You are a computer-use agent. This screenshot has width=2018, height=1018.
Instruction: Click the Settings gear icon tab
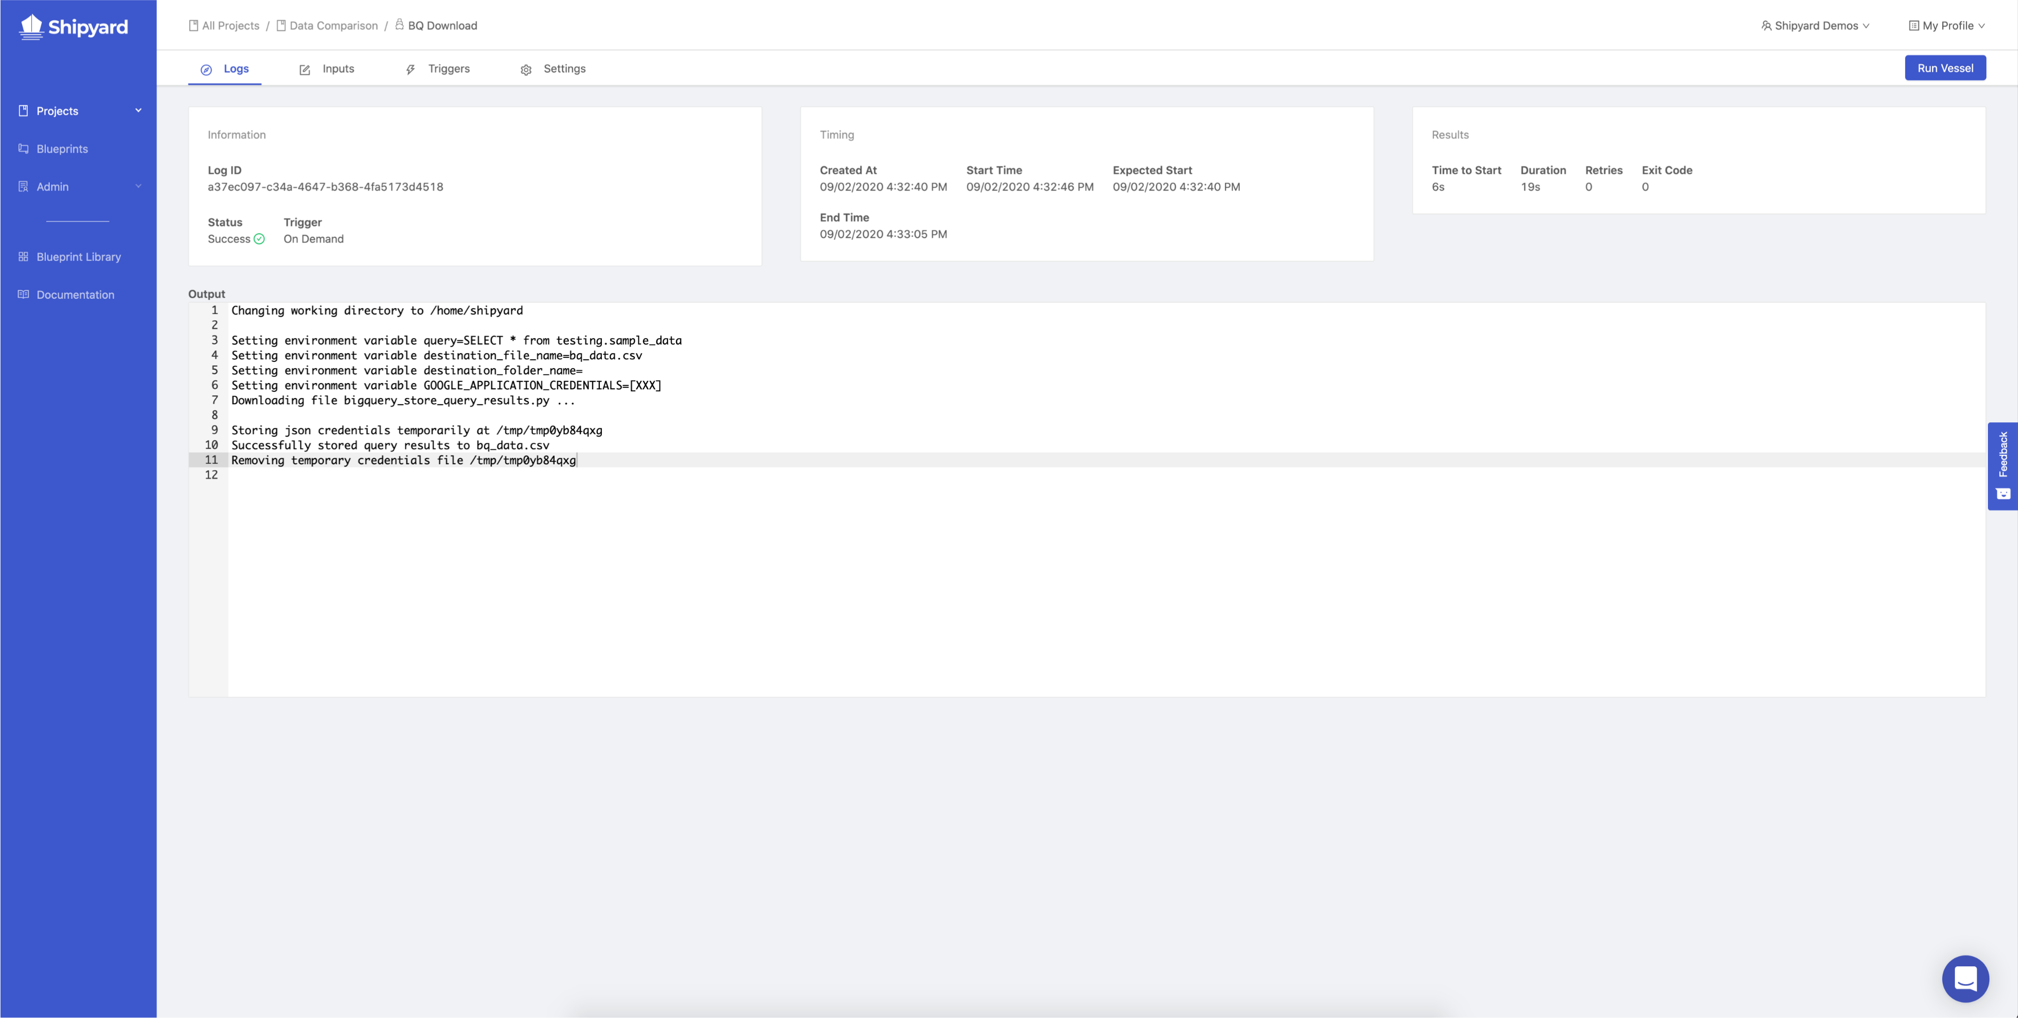[526, 70]
